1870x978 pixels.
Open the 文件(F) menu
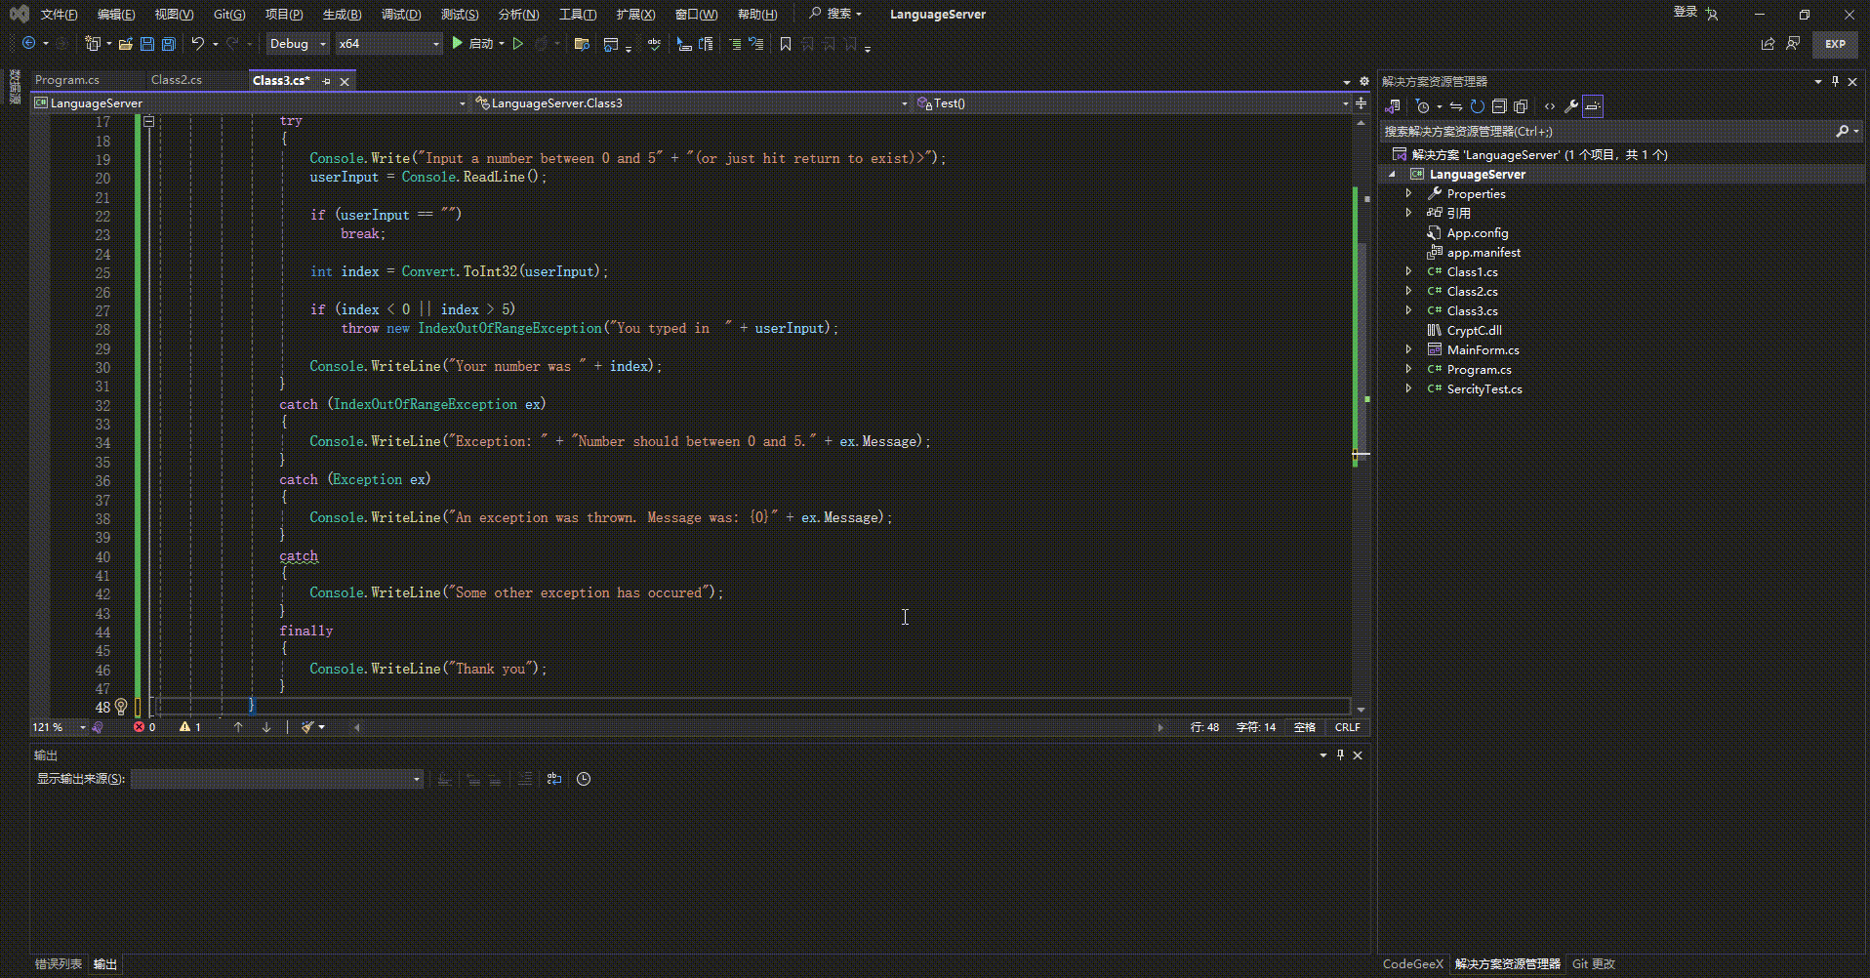coord(59,15)
